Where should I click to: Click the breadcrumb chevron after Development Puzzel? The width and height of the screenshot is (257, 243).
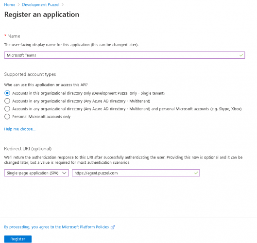pos(63,4)
